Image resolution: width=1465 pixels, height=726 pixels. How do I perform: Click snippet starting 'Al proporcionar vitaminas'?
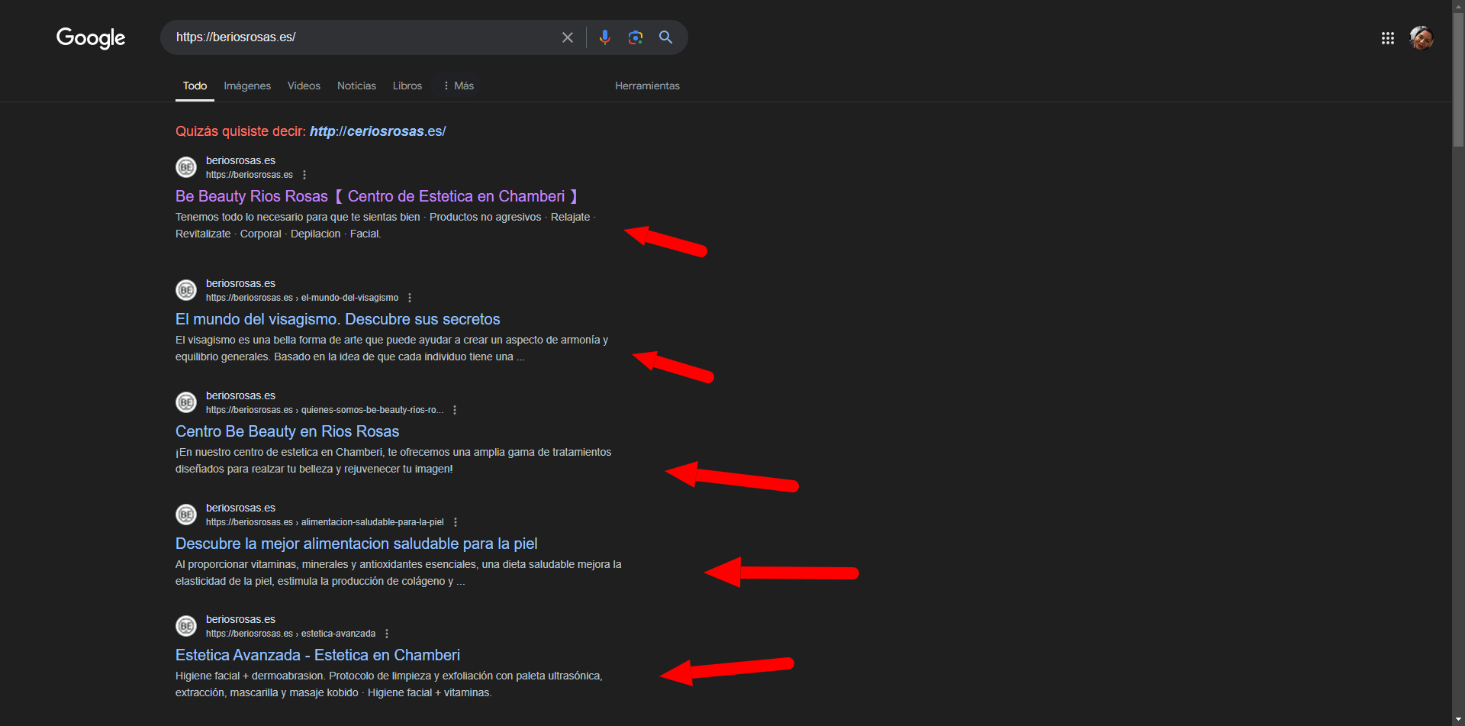(398, 573)
